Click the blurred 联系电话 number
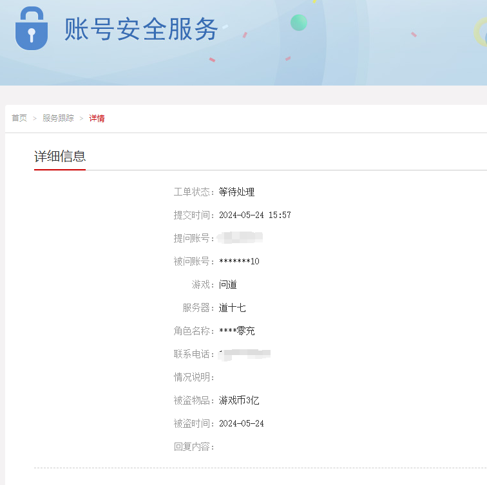487x485 pixels. (x=245, y=354)
